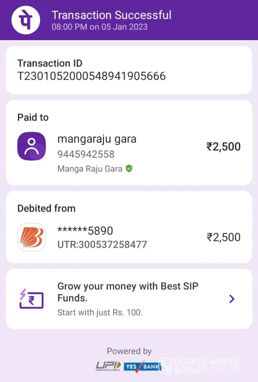
Task: Click the Yes Bank logo
Action: 142,366
